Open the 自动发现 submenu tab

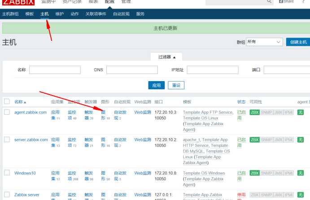click(x=121, y=14)
